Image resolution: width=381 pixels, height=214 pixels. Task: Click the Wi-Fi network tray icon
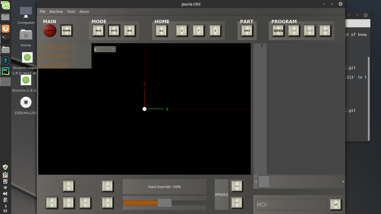[x=5, y=188]
